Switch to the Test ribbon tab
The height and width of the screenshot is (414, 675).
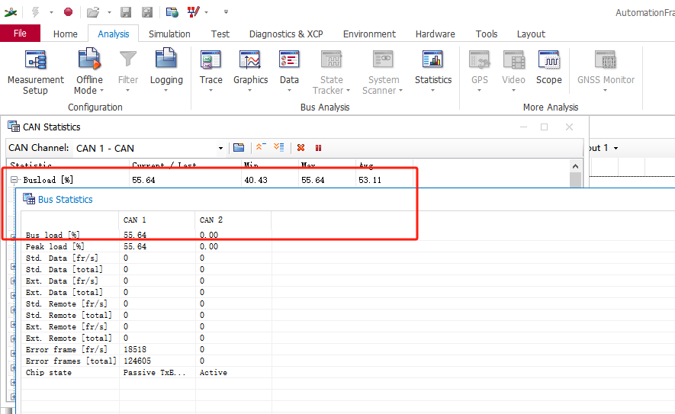pyautogui.click(x=220, y=34)
